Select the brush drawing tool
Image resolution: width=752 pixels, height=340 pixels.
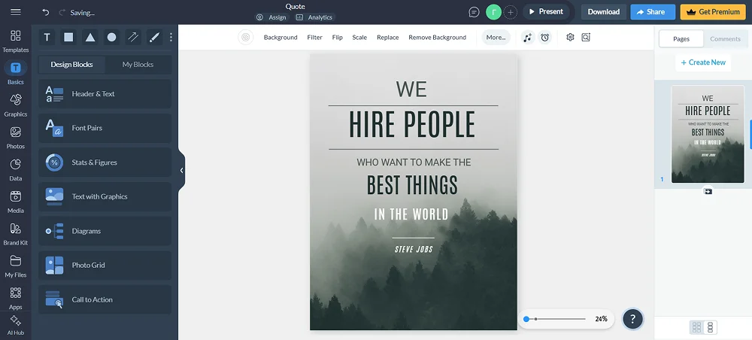pos(154,37)
